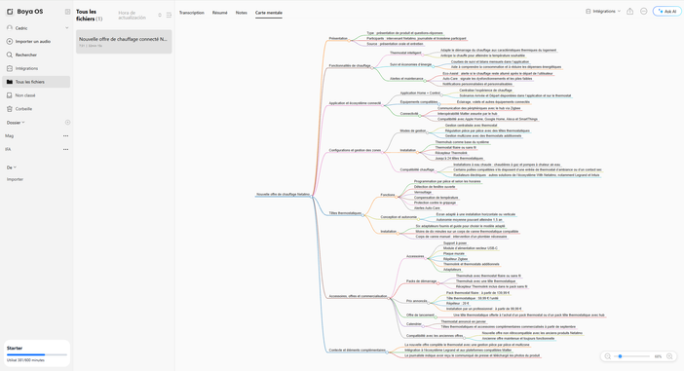684x371 pixels.
Task: Select the Configurations et gestion des zones node
Action: point(355,150)
